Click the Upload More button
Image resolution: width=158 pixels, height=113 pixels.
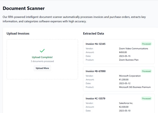tap(42, 68)
